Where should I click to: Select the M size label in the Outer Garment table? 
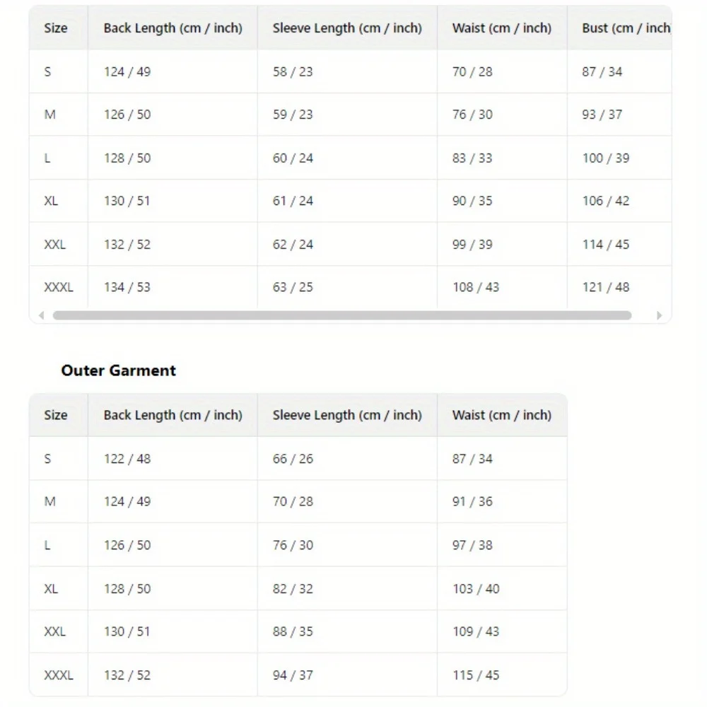click(50, 501)
